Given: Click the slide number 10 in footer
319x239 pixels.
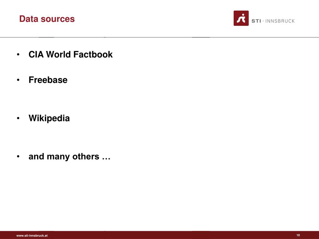Looking at the screenshot, I should click(298, 235).
